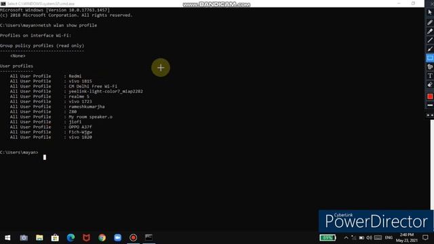This screenshot has height=244, width=434.
Task: Click the 'vivo 1815' profile name
Action: click(80, 81)
